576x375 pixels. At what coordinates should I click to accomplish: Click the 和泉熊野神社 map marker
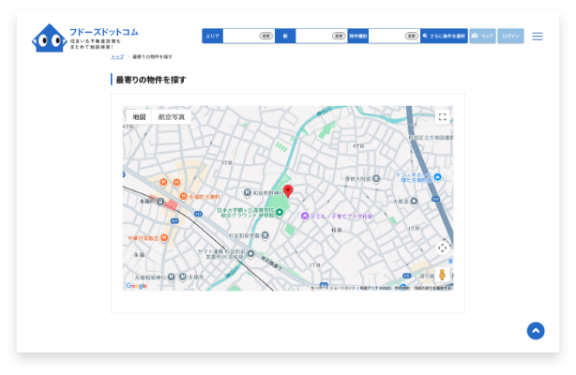(248, 191)
